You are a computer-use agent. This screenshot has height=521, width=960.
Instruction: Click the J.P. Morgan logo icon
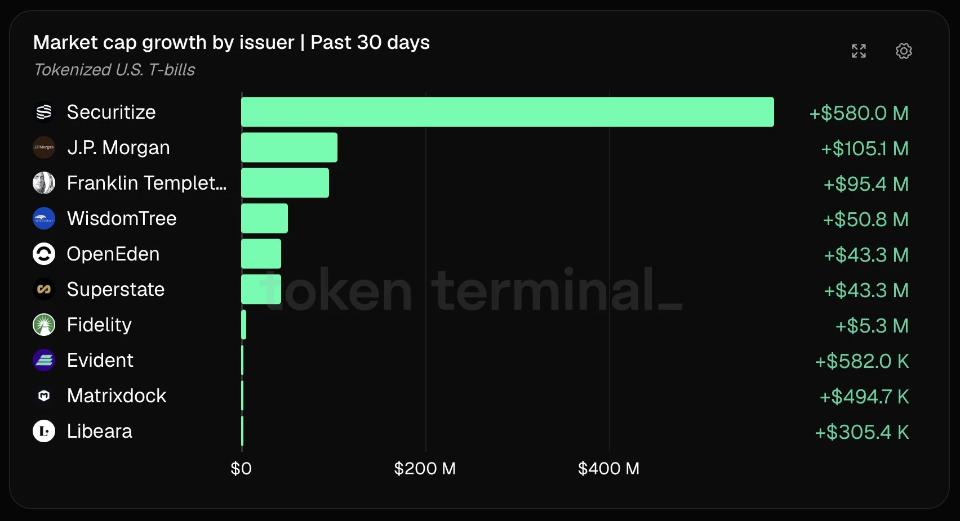[44, 147]
